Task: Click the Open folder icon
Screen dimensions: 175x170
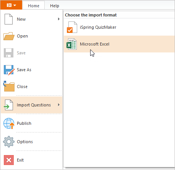Action: 9,36
